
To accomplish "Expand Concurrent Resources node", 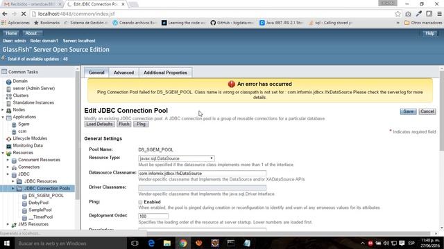I will coord(8,160).
